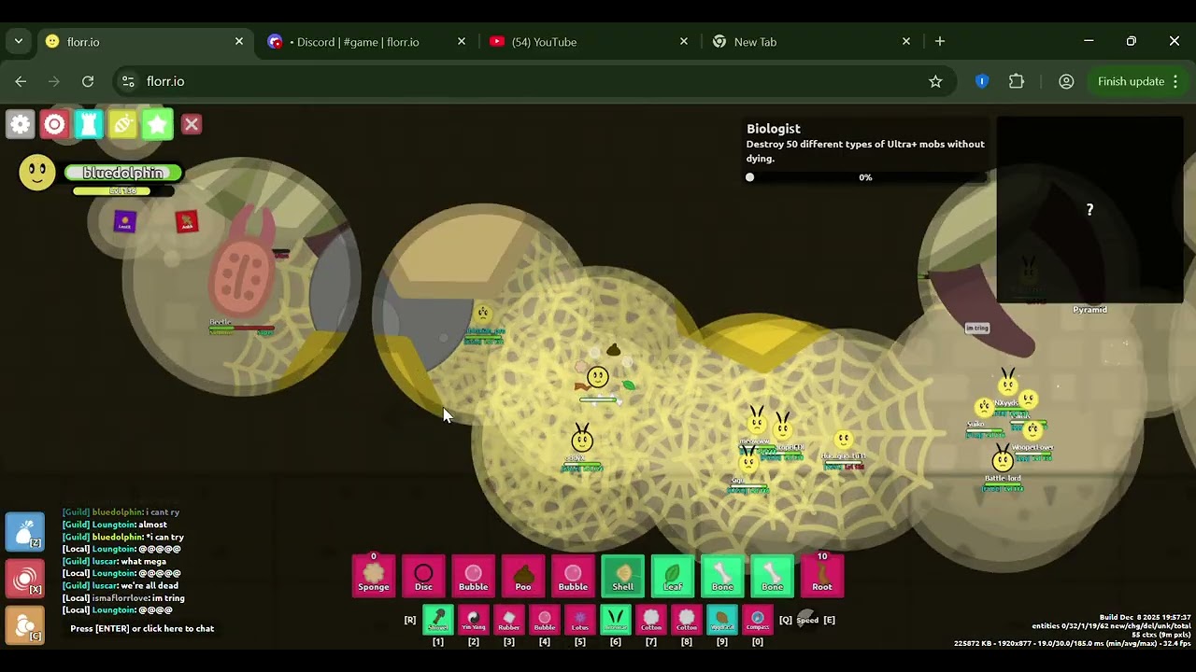Open the gear settings menu in game

point(21,124)
